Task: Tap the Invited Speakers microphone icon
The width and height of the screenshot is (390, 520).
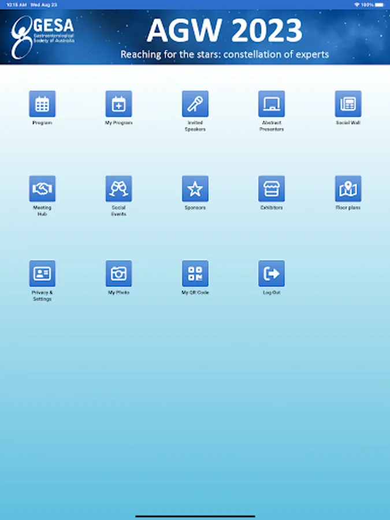Action: click(195, 104)
